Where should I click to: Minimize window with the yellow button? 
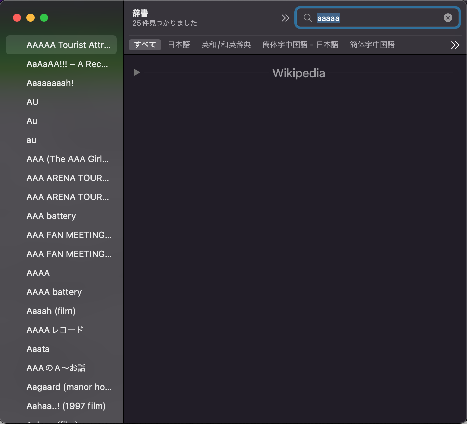pyautogui.click(x=31, y=18)
